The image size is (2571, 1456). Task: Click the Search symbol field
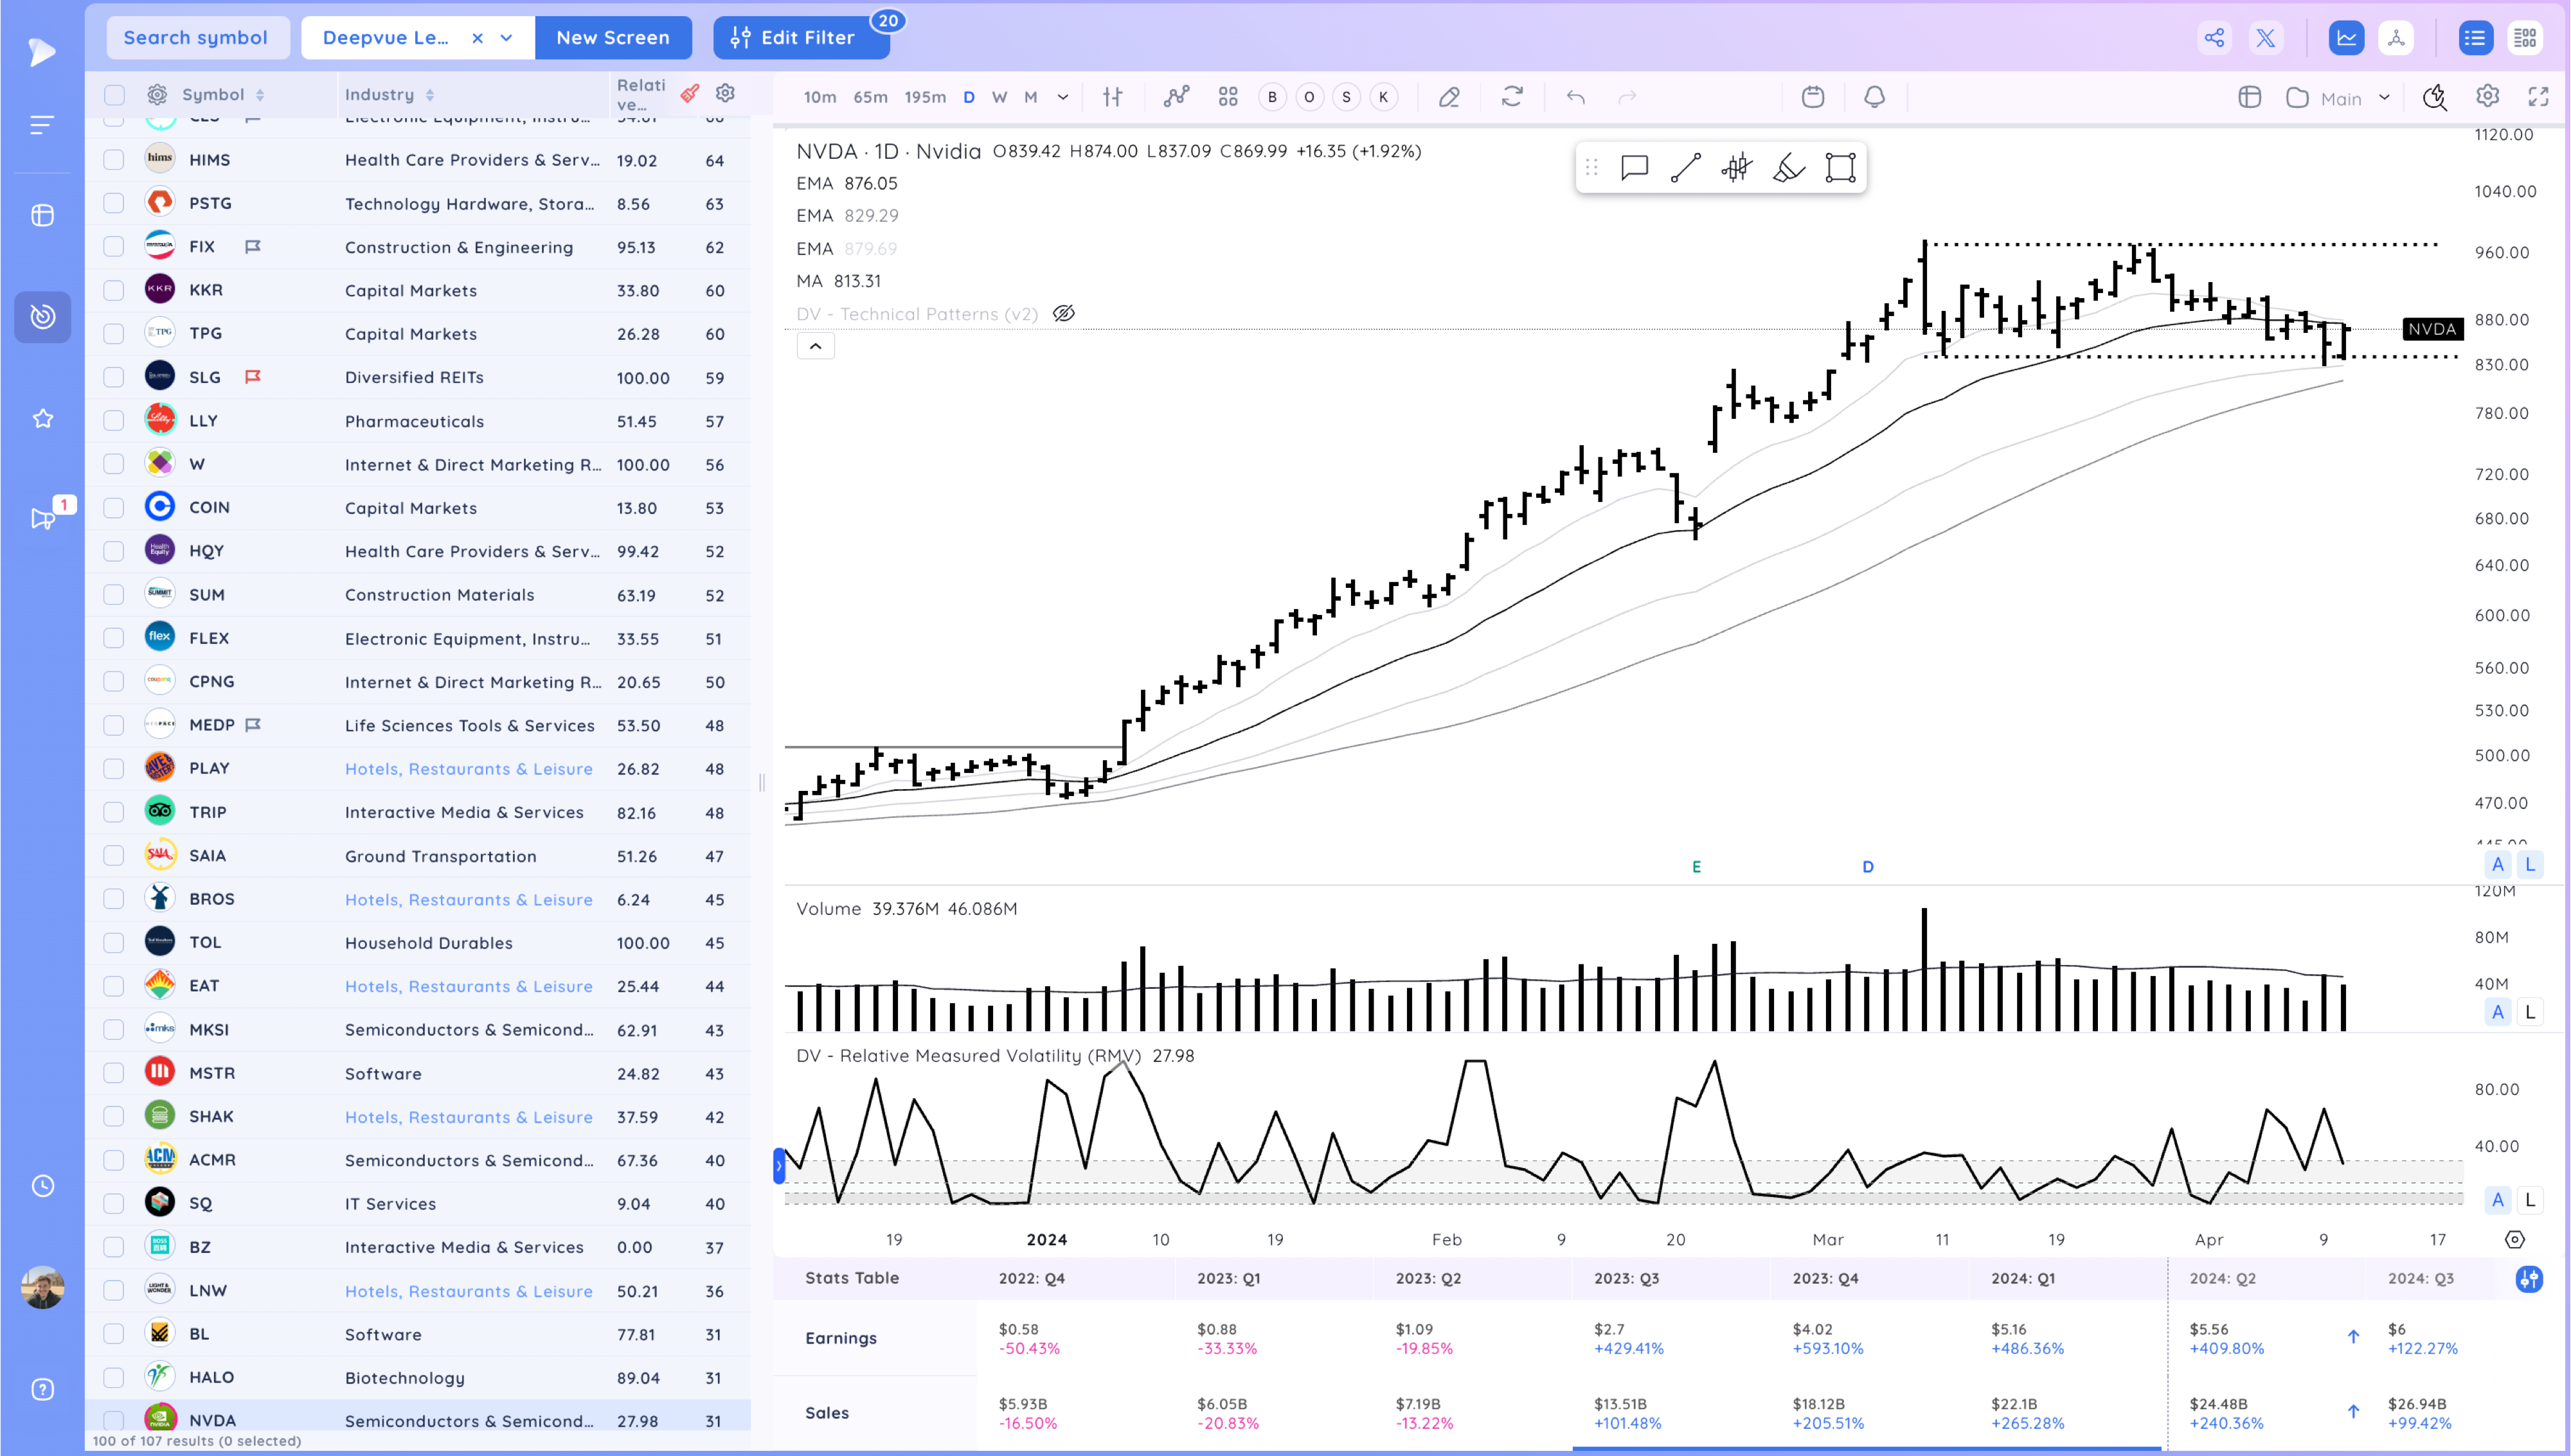[x=197, y=38]
